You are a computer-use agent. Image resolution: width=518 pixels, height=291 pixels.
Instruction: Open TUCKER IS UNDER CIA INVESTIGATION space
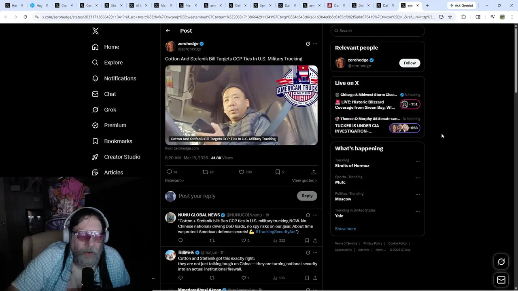pos(378,125)
